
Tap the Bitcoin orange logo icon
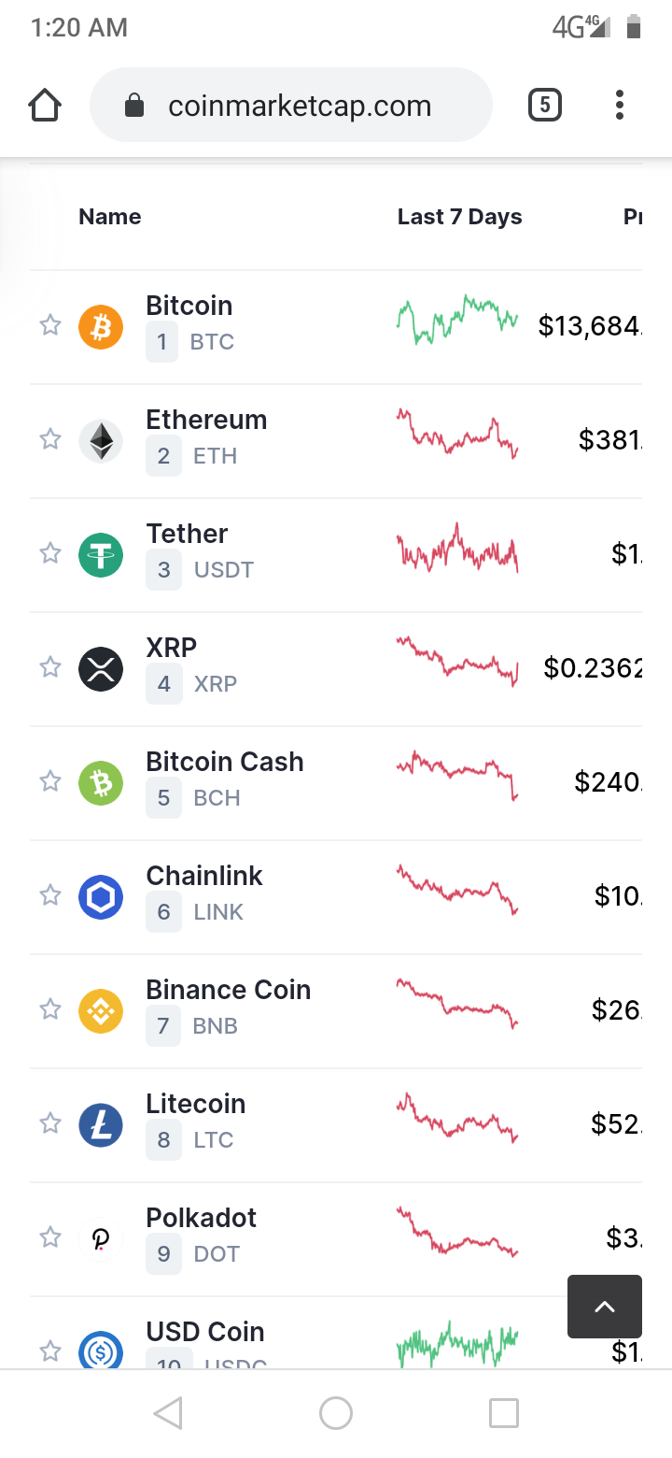click(101, 327)
